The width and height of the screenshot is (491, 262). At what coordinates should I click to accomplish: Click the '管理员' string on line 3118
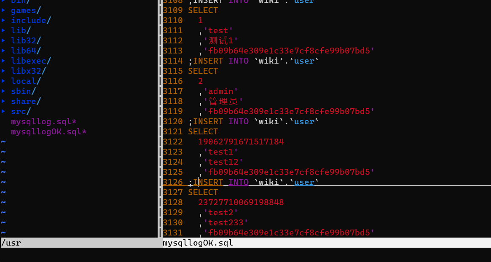tap(223, 102)
